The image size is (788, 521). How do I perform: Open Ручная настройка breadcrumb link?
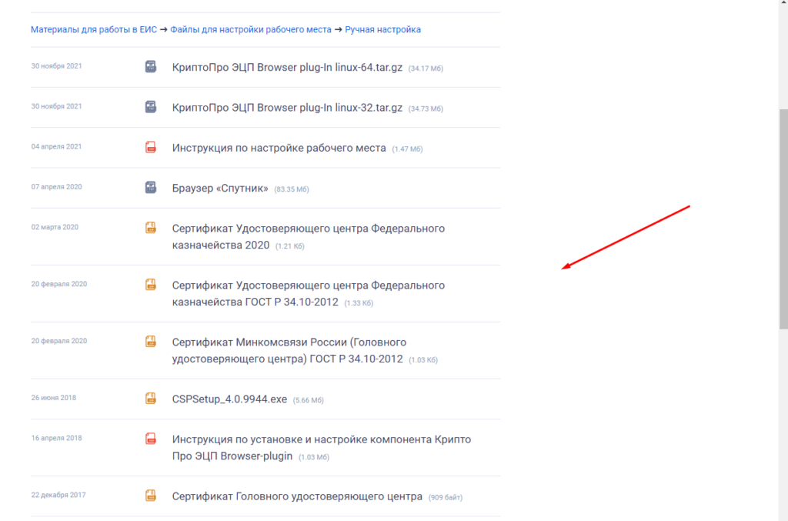pos(382,30)
